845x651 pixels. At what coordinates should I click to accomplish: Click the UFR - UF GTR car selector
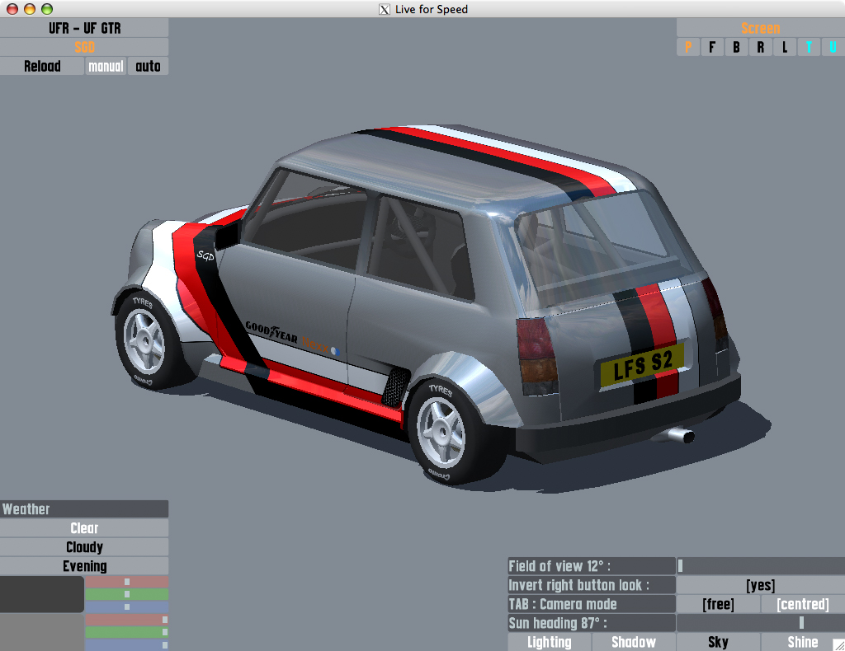[x=84, y=28]
